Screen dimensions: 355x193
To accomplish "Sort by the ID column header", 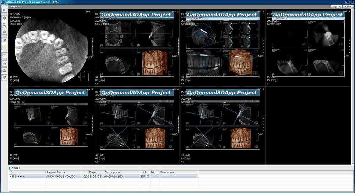I will pos(27,172).
